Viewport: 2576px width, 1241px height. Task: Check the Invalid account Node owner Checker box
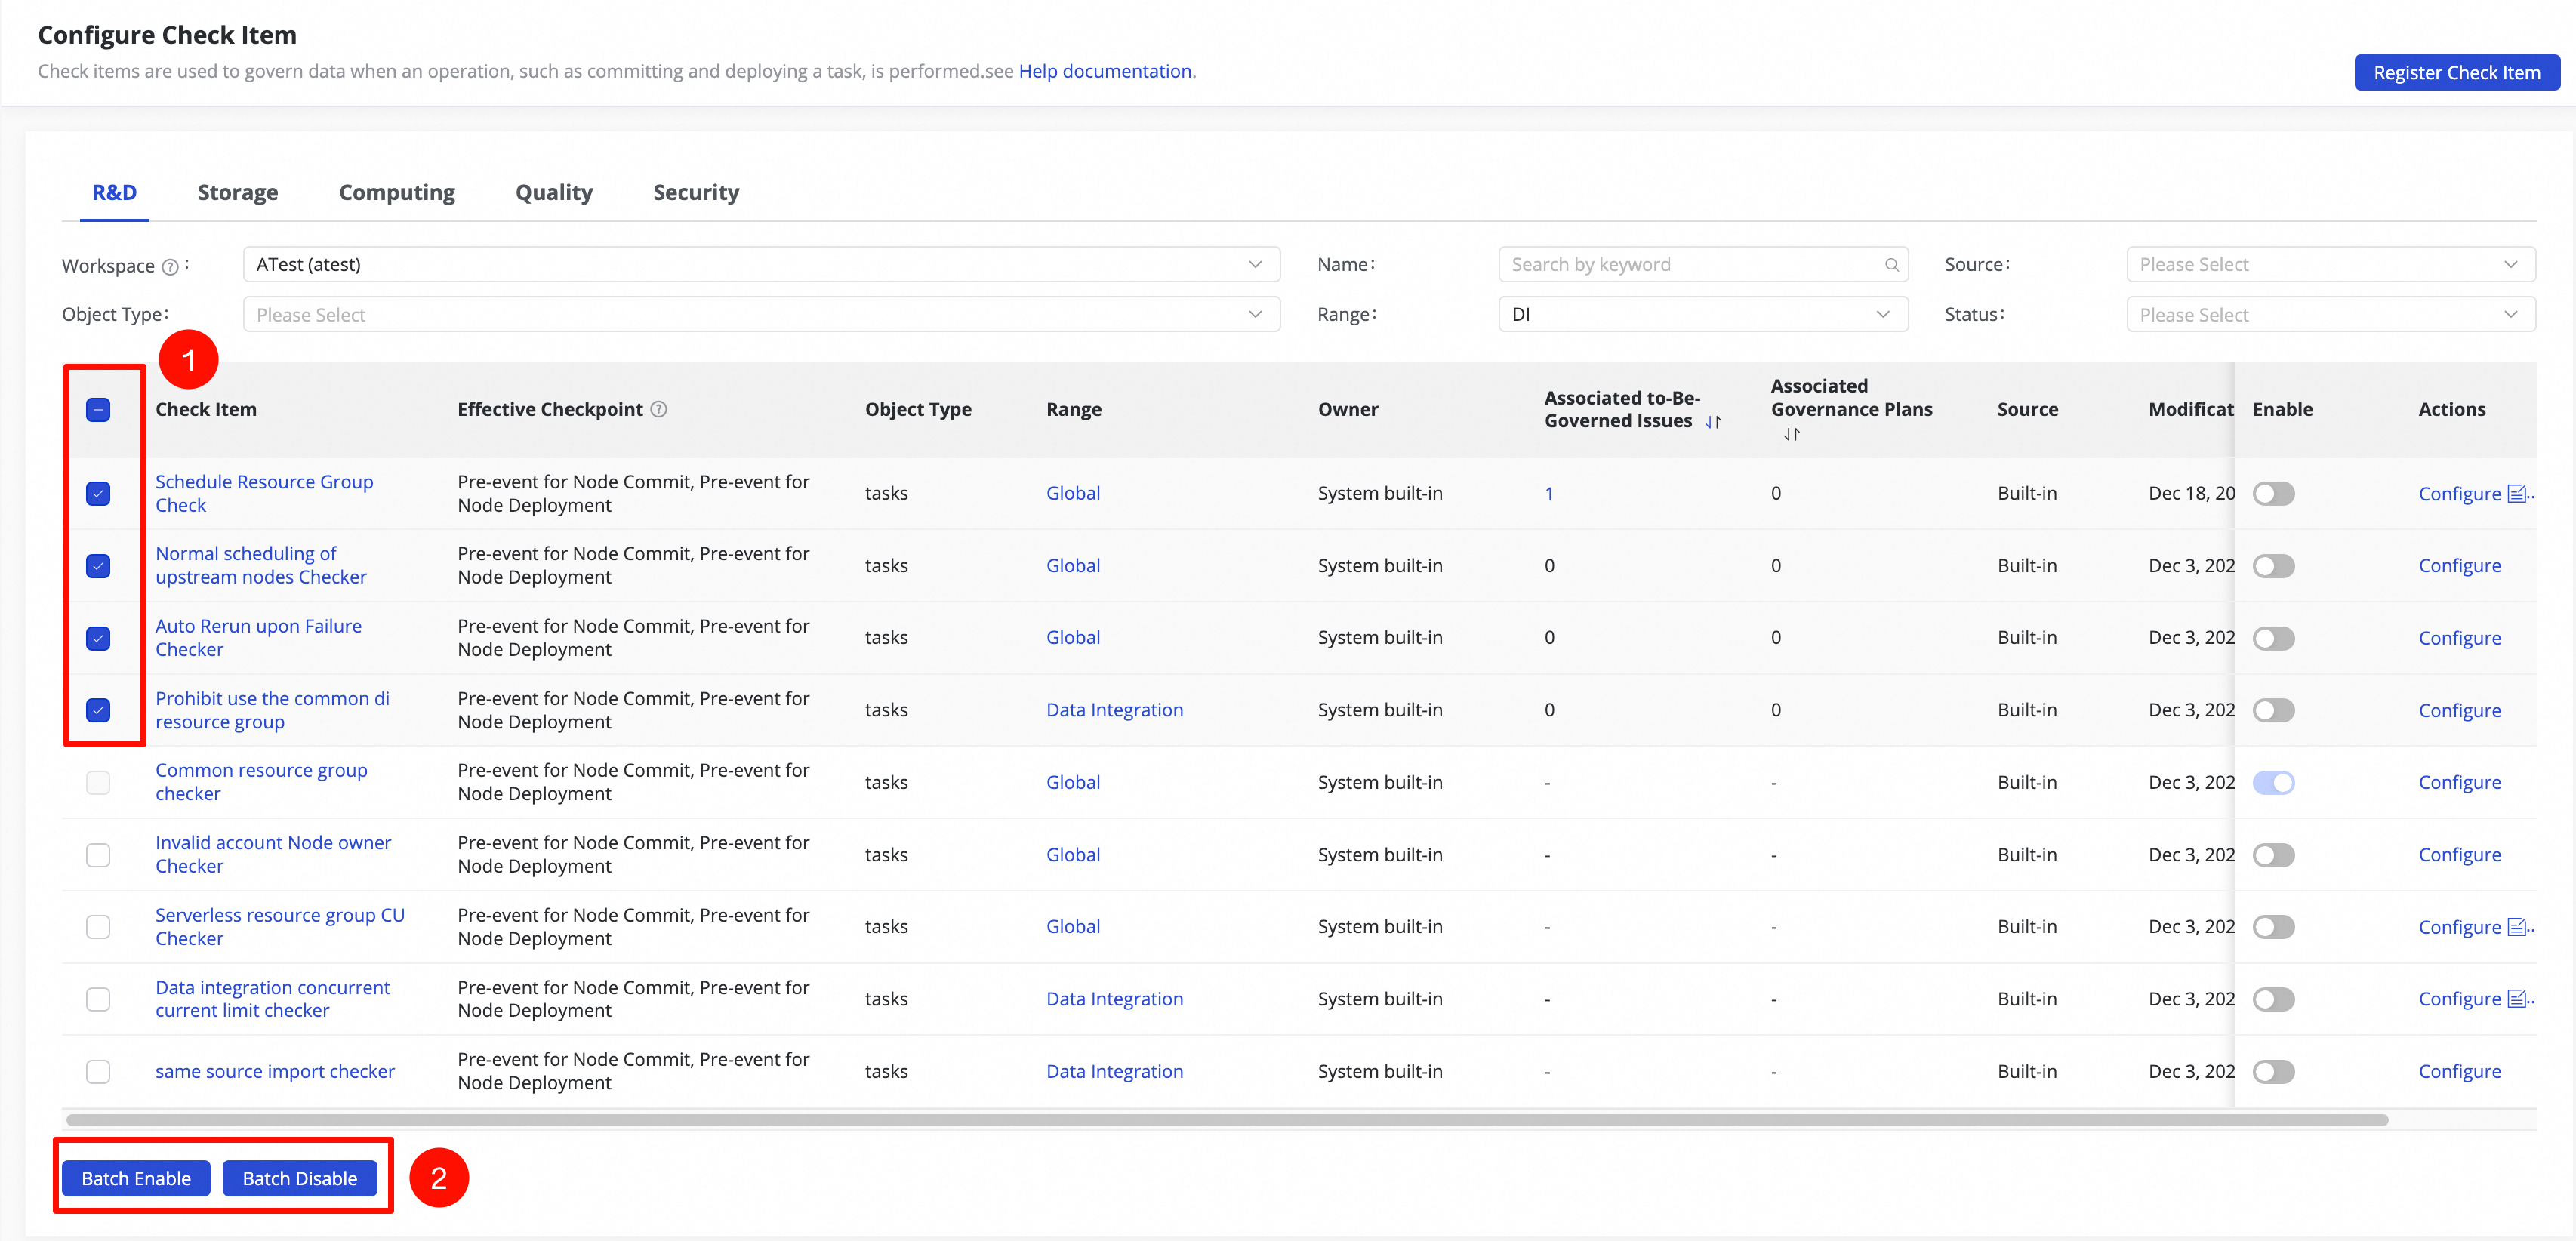(98, 855)
